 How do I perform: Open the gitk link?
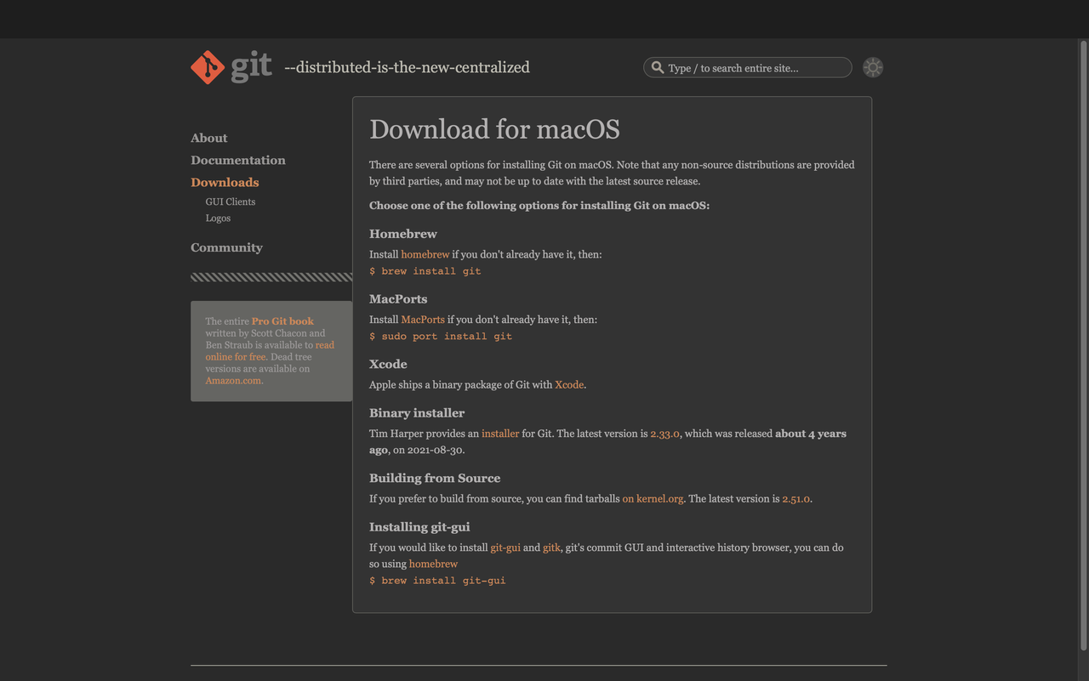[551, 548]
